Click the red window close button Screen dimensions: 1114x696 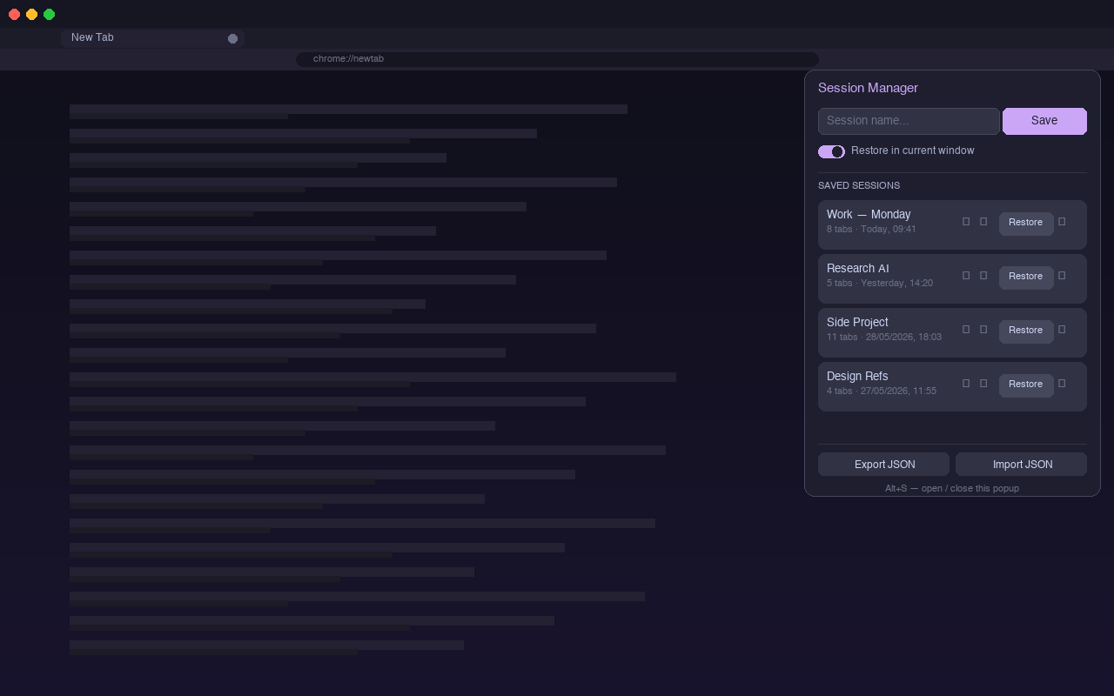pos(14,14)
